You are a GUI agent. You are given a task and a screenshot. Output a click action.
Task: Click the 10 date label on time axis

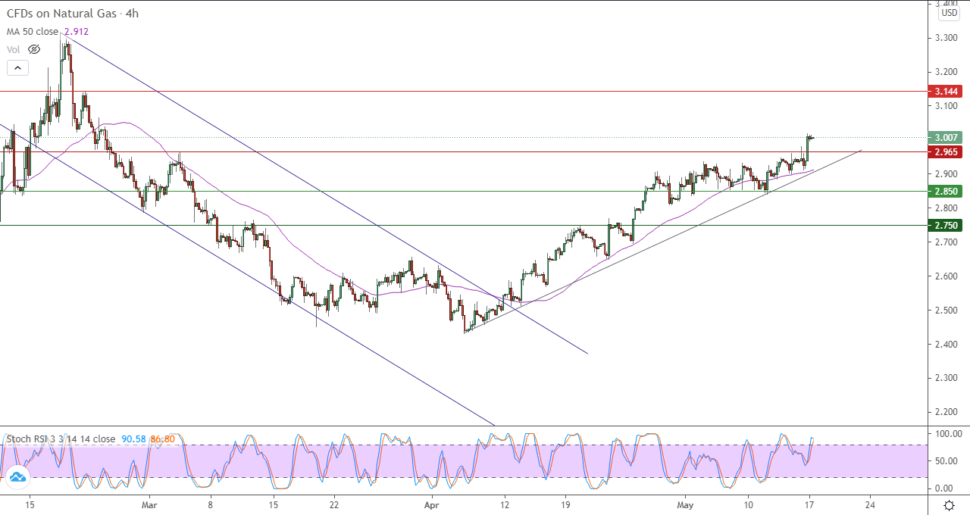tap(748, 504)
